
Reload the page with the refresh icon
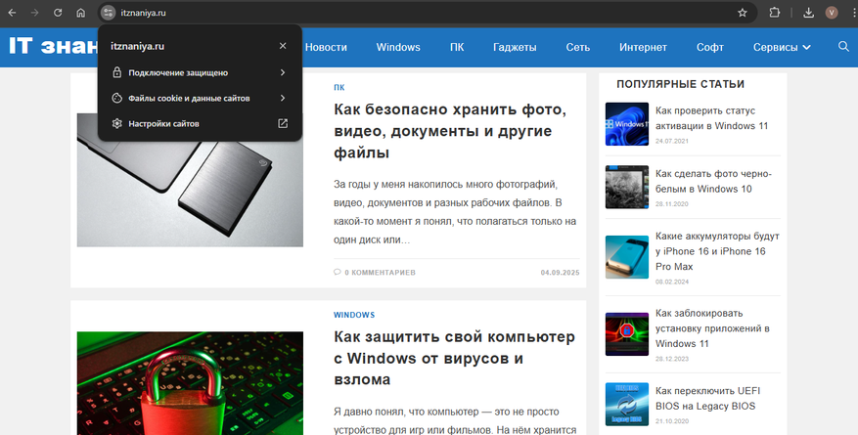pos(58,13)
